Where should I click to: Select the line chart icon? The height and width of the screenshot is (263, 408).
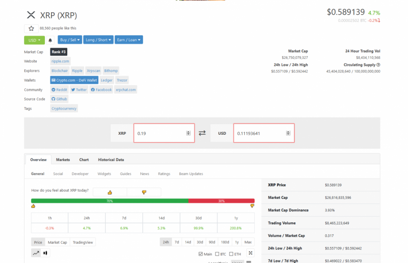coord(35,252)
